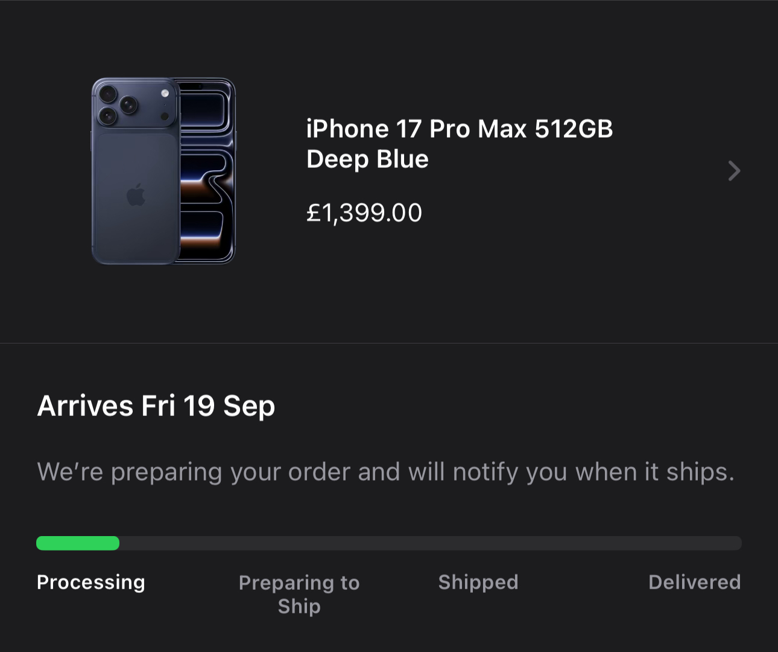778x652 pixels.
Task: Click the bottom-left camera lens on the iPhone
Action: tap(107, 115)
